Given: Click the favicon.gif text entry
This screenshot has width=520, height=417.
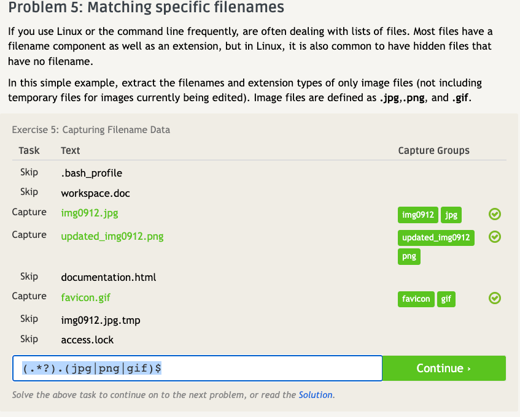Looking at the screenshot, I should click(86, 297).
